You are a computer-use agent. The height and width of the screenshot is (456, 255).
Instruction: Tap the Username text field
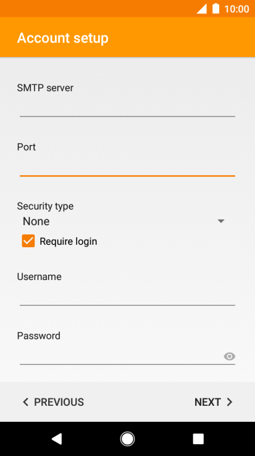tap(127, 296)
